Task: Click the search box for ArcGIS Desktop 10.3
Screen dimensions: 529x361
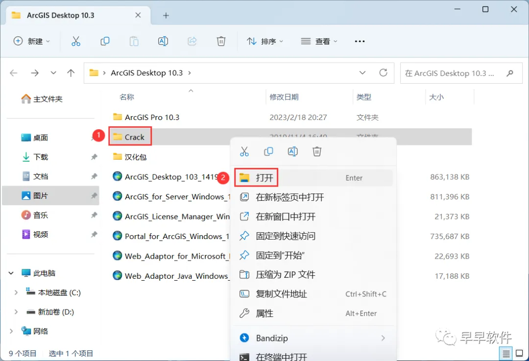Action: click(x=461, y=73)
